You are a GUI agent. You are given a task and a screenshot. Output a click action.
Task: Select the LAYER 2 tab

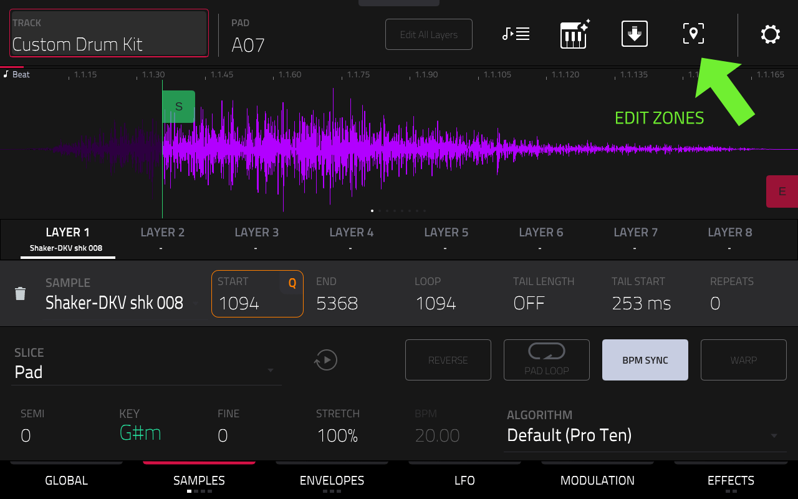pyautogui.click(x=163, y=238)
